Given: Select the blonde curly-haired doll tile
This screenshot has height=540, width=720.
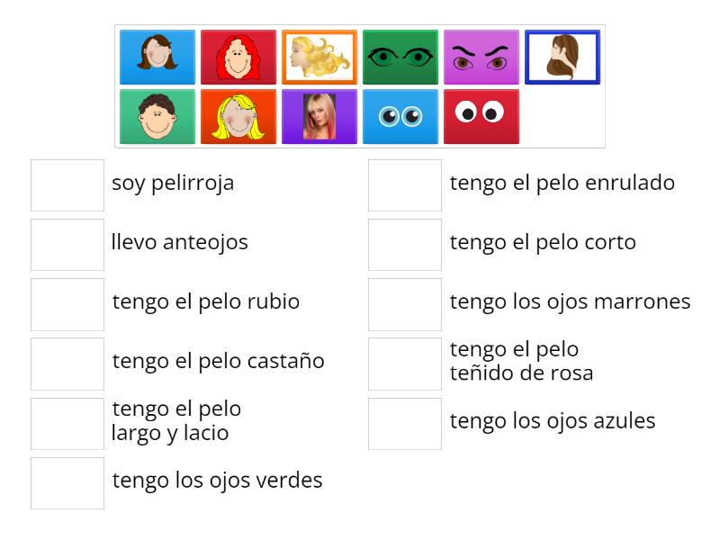Looking at the screenshot, I should [x=319, y=57].
